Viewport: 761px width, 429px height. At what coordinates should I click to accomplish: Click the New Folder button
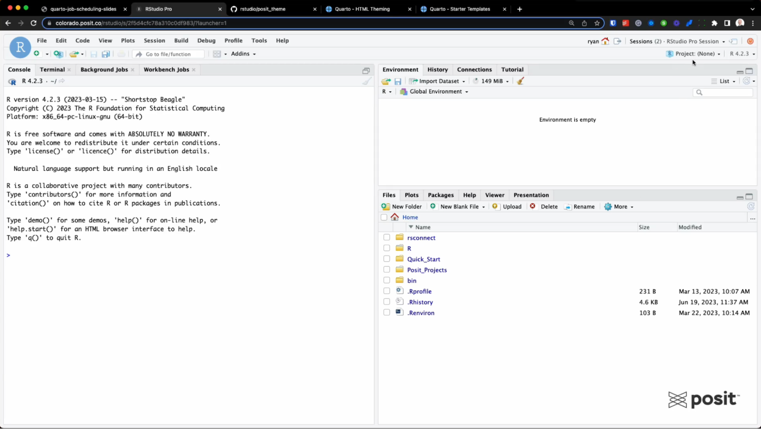tap(402, 206)
